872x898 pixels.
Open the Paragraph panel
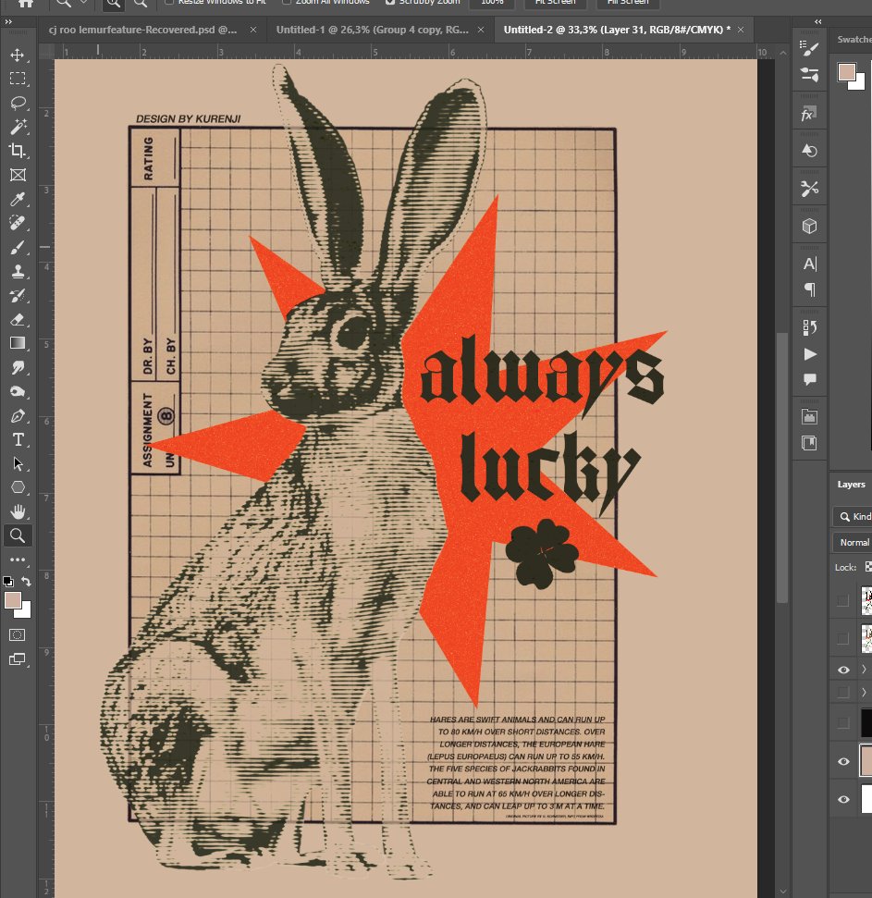(809, 289)
